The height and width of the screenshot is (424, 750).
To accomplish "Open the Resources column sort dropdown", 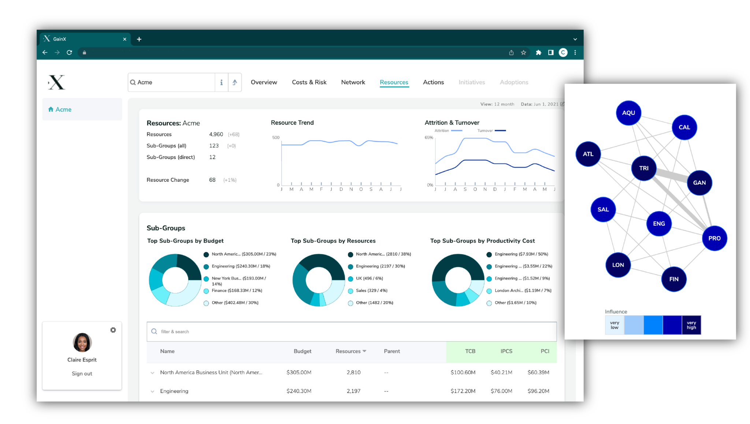I will [x=364, y=351].
